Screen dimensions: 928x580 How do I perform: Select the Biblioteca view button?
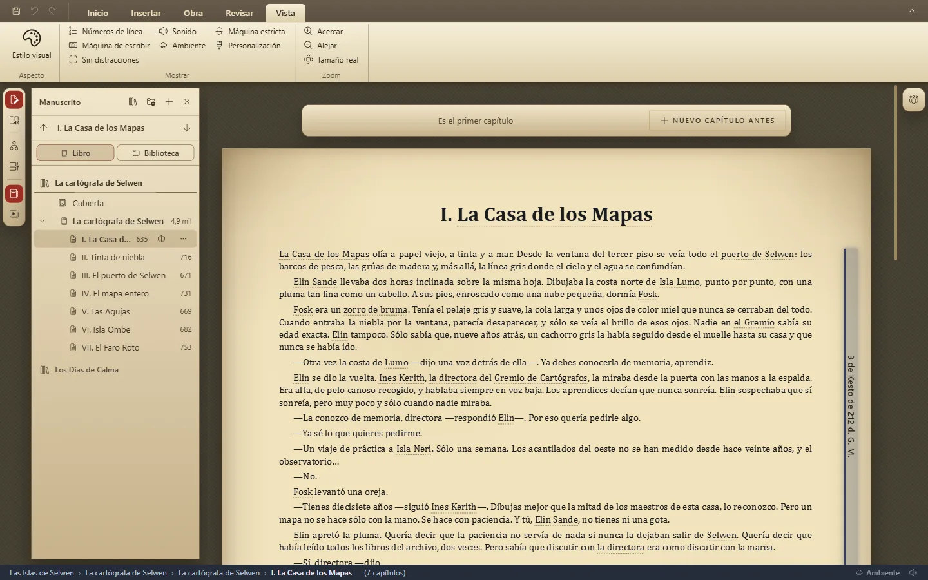pyautogui.click(x=155, y=153)
